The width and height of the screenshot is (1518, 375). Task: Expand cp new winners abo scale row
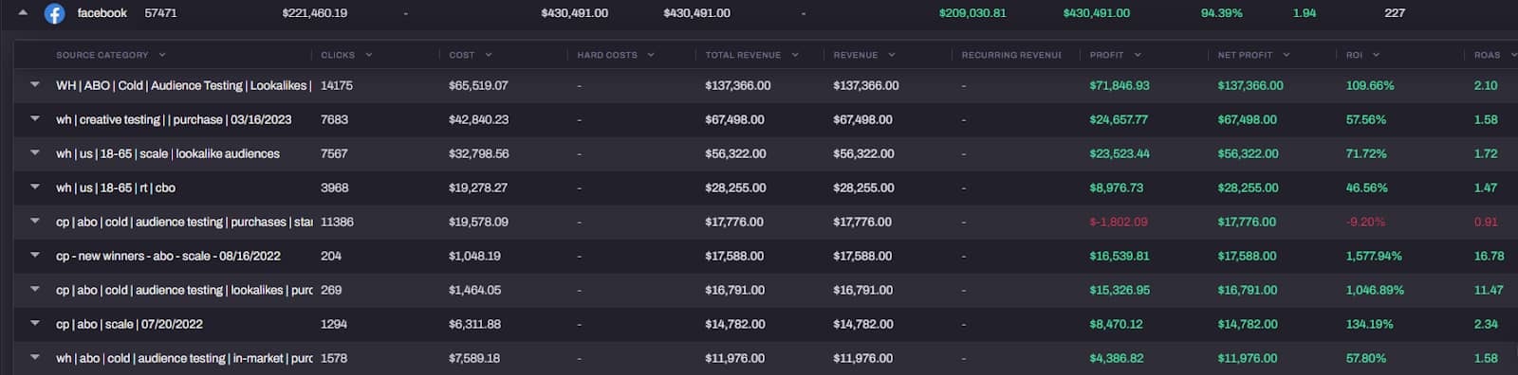[x=35, y=256]
